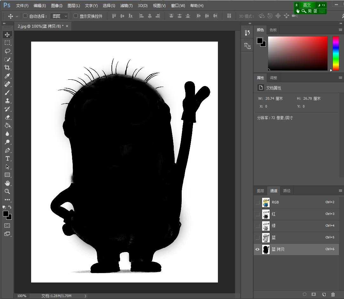Choose the Eraser tool
Viewport: 344px width, 299px height.
click(x=7, y=117)
